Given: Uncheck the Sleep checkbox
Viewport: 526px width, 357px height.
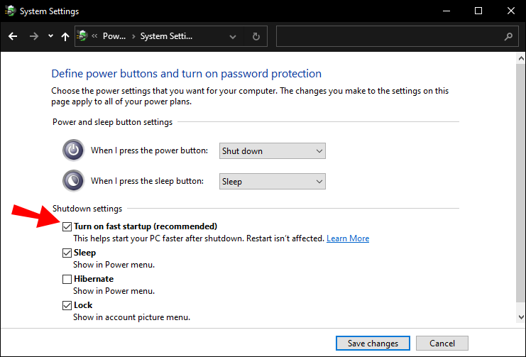Looking at the screenshot, I should (67, 253).
